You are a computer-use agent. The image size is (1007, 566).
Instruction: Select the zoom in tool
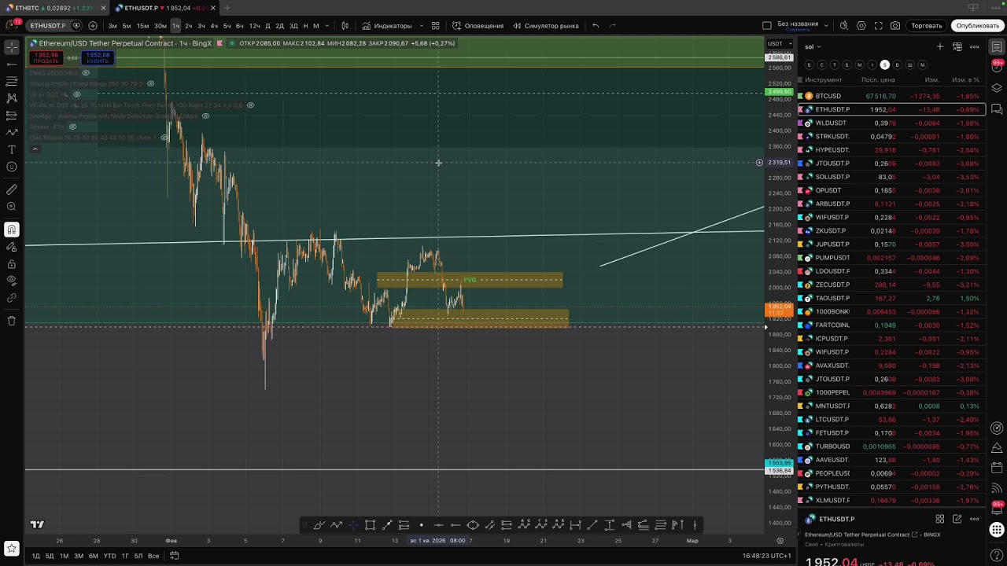[x=12, y=207]
